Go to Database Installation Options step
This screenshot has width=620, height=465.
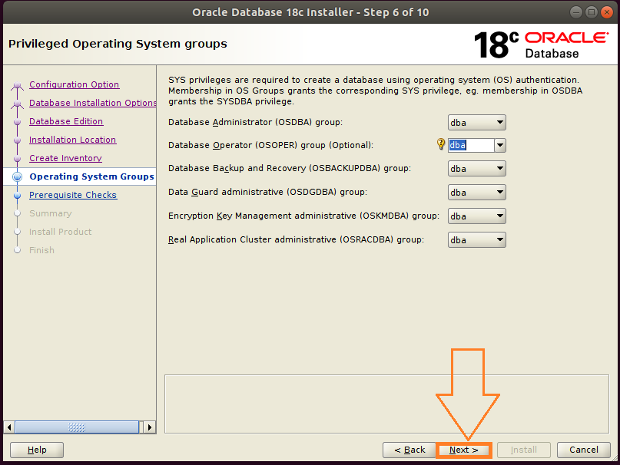[x=92, y=103]
